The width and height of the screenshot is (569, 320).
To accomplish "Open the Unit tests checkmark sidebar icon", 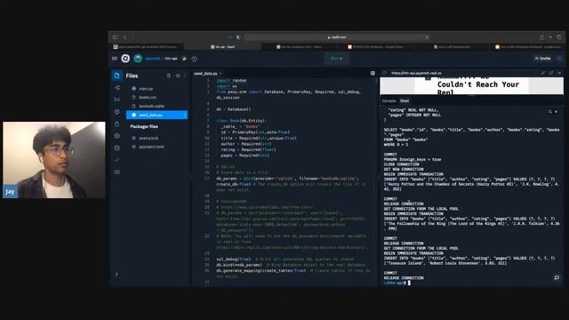I will [x=116, y=160].
